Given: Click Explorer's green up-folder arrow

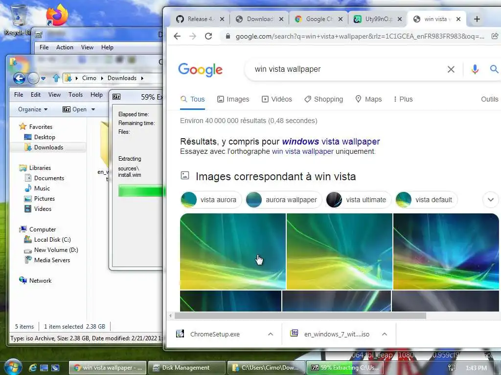Looking at the screenshot, I should tap(56, 78).
